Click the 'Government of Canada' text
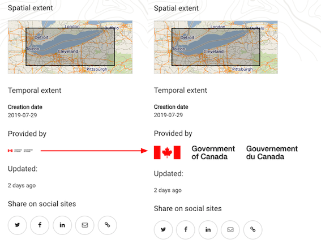 [213, 152]
